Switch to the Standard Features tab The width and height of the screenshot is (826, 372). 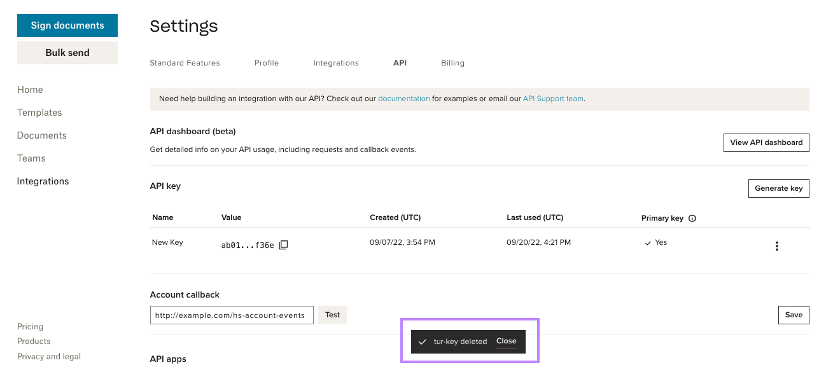(x=185, y=62)
